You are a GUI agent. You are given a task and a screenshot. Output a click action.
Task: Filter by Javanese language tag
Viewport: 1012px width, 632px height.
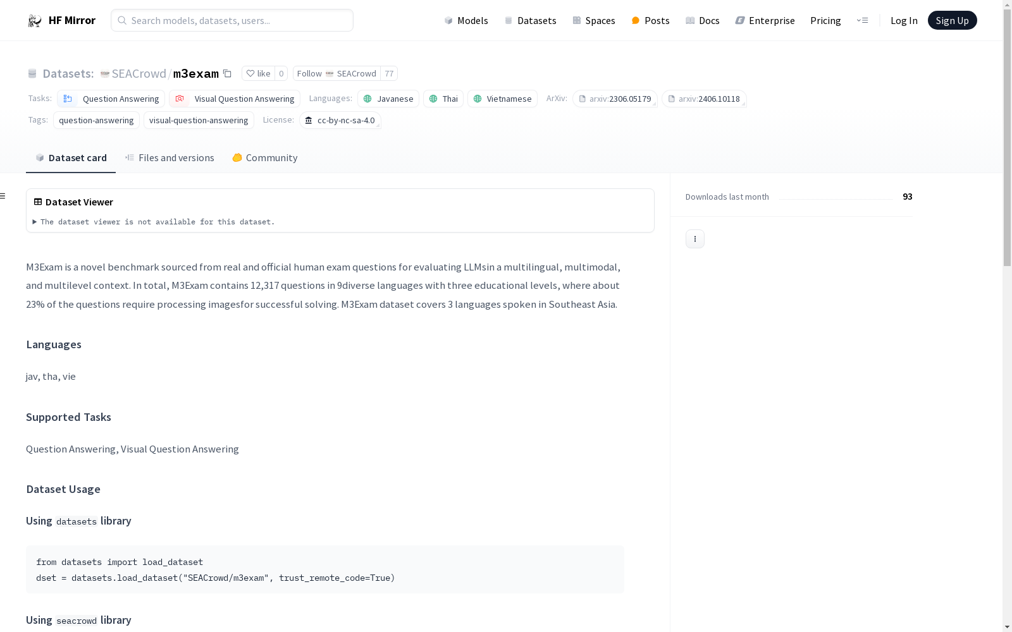(388, 99)
